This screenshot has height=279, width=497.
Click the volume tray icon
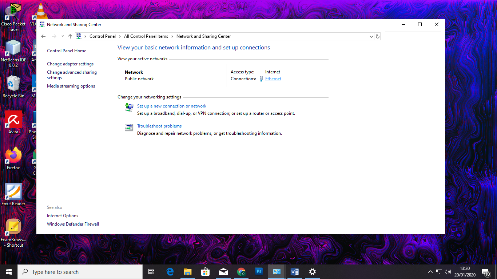pyautogui.click(x=448, y=272)
